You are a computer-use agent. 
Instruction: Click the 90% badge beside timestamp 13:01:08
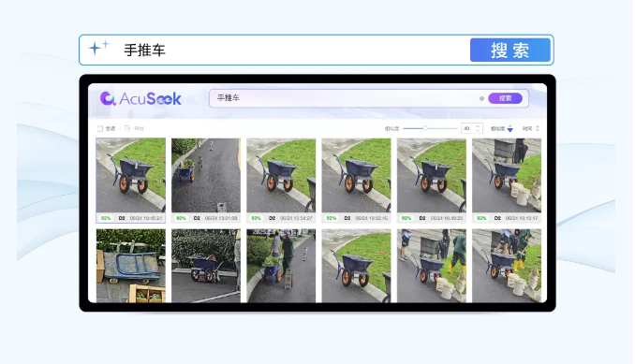point(181,218)
